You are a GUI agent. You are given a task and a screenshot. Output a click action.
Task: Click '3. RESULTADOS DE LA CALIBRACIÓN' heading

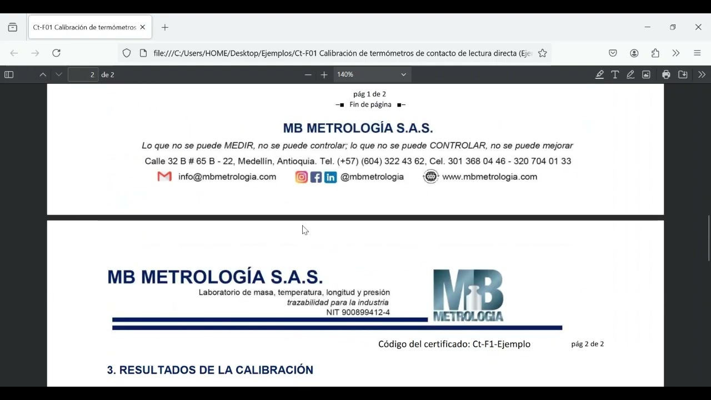pos(210,370)
